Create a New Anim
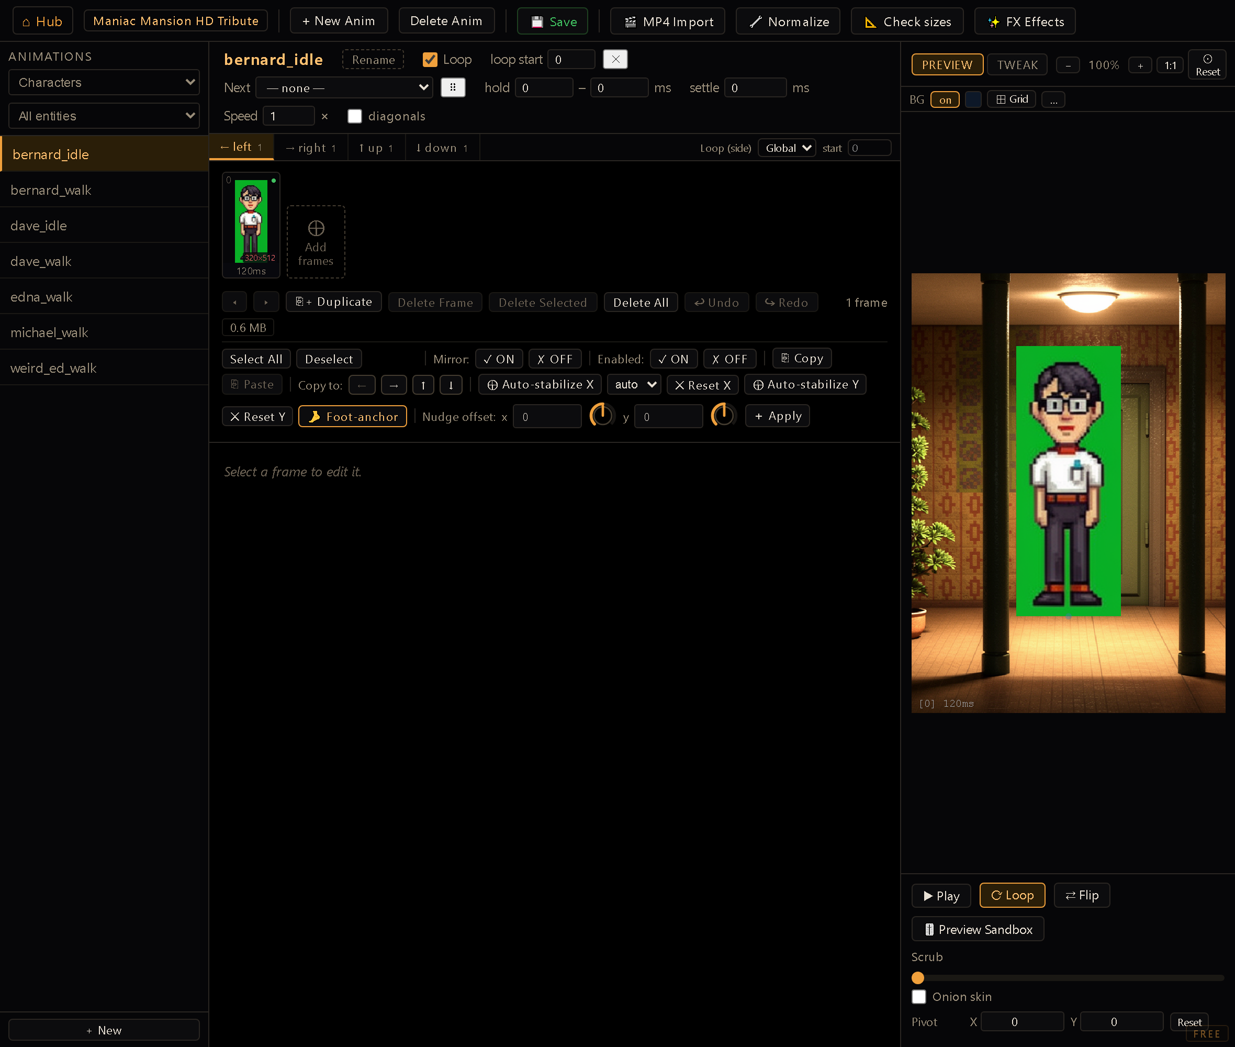Screen dimensions: 1235x1047 point(339,21)
